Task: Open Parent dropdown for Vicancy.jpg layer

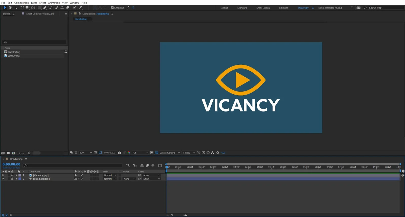Action: tap(151, 175)
